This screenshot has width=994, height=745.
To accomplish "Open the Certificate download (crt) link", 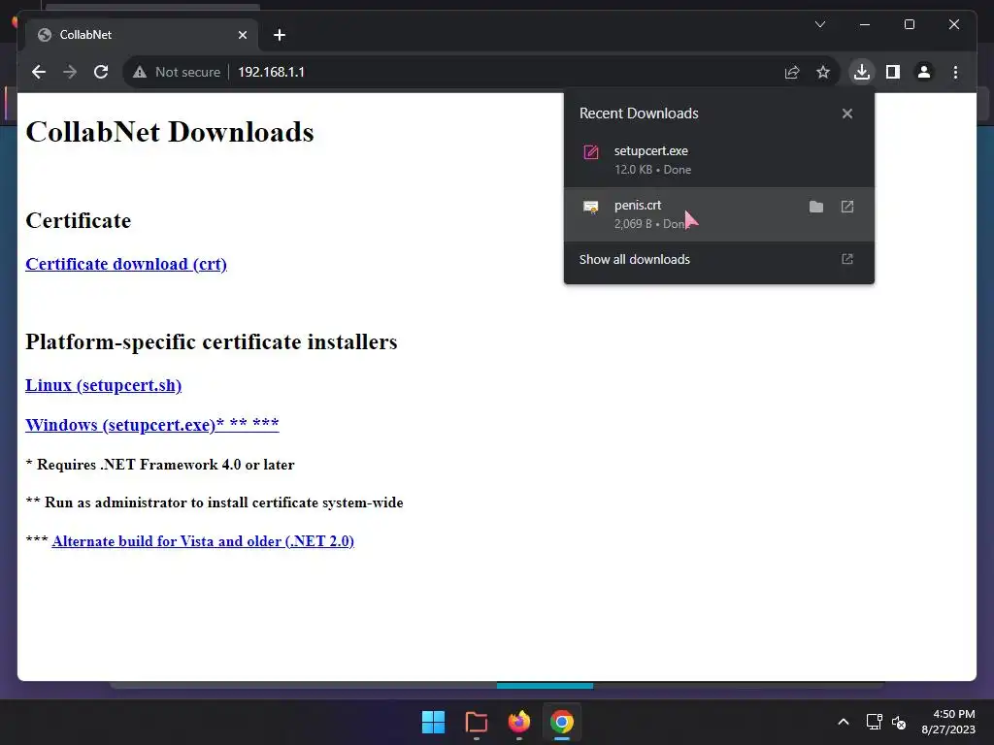I will tap(126, 264).
